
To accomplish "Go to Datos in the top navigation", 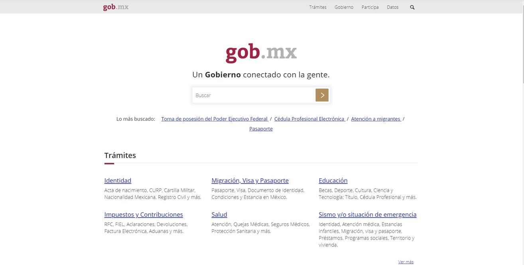I will coord(392,7).
